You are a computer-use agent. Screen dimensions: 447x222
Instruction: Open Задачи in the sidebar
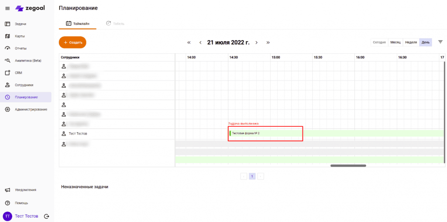tap(21, 24)
